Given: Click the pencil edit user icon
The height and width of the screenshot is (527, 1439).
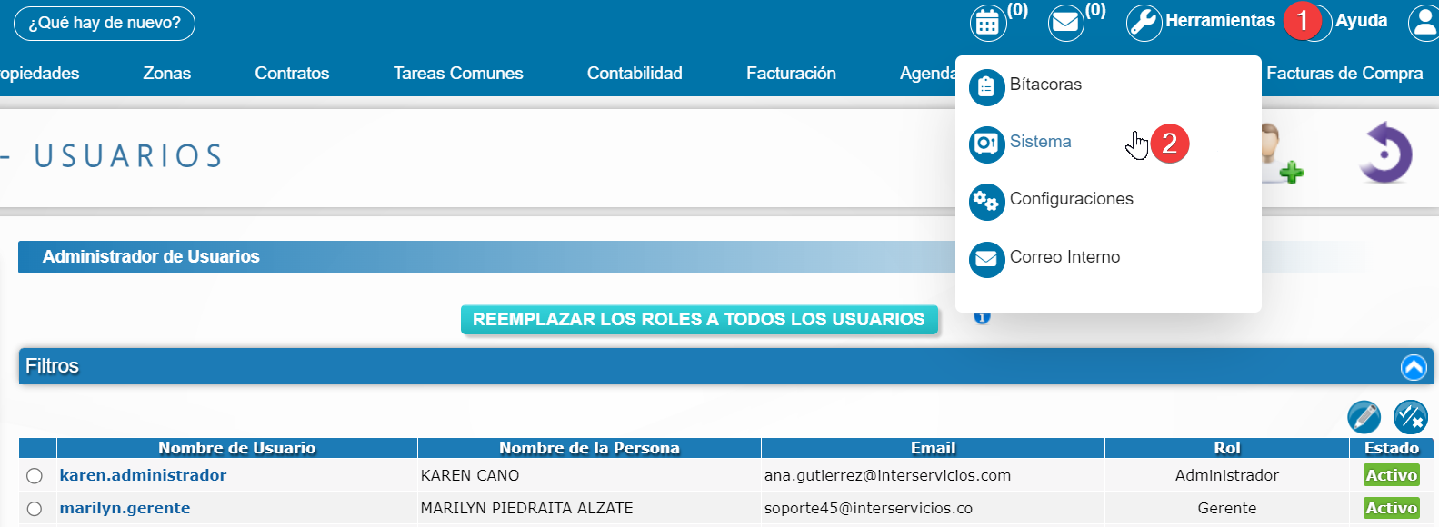Looking at the screenshot, I should 1364,417.
